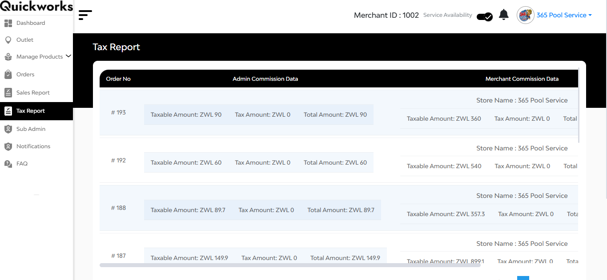This screenshot has width=607, height=280.
Task: Toggle the Service Availability switch
Action: [x=484, y=17]
